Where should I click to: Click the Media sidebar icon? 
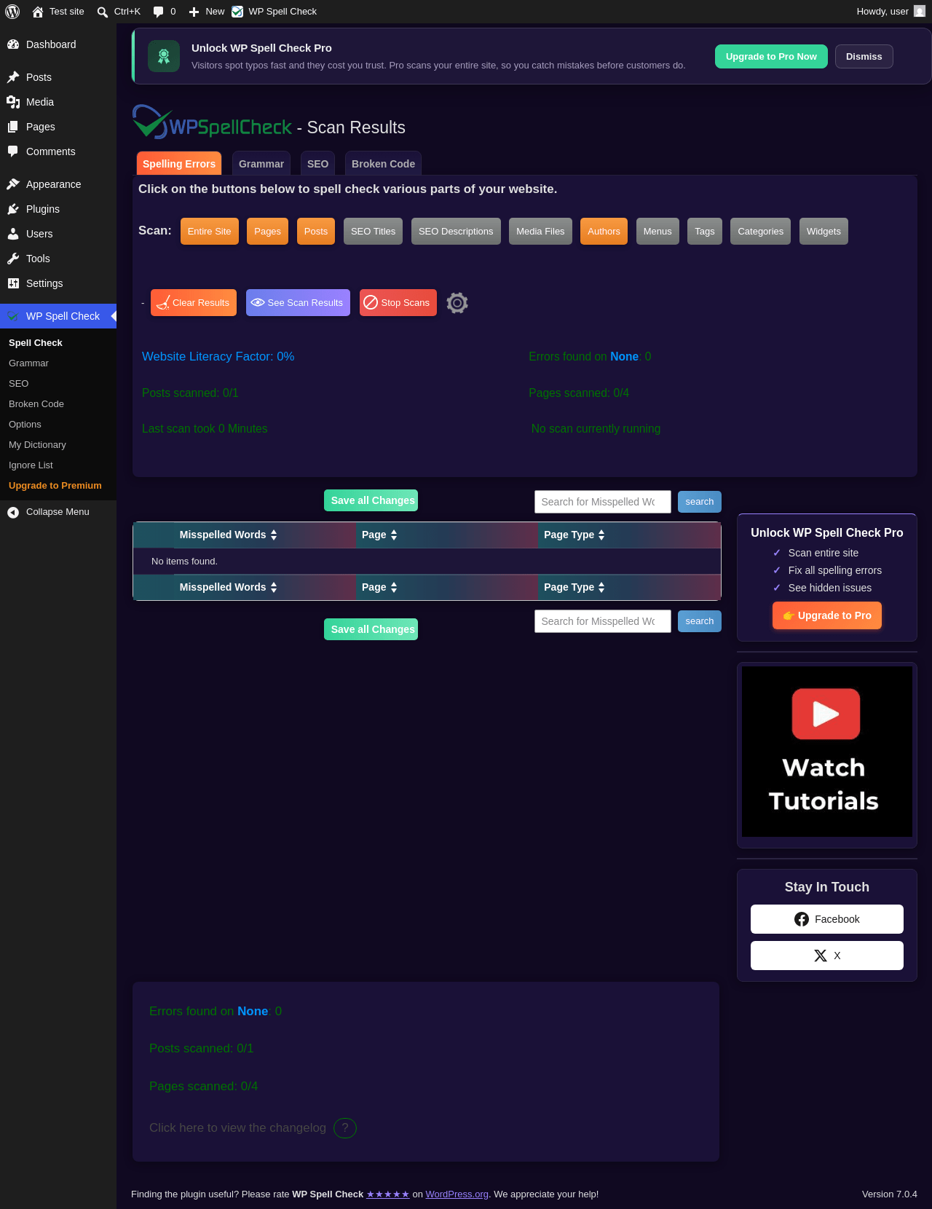tap(13, 102)
